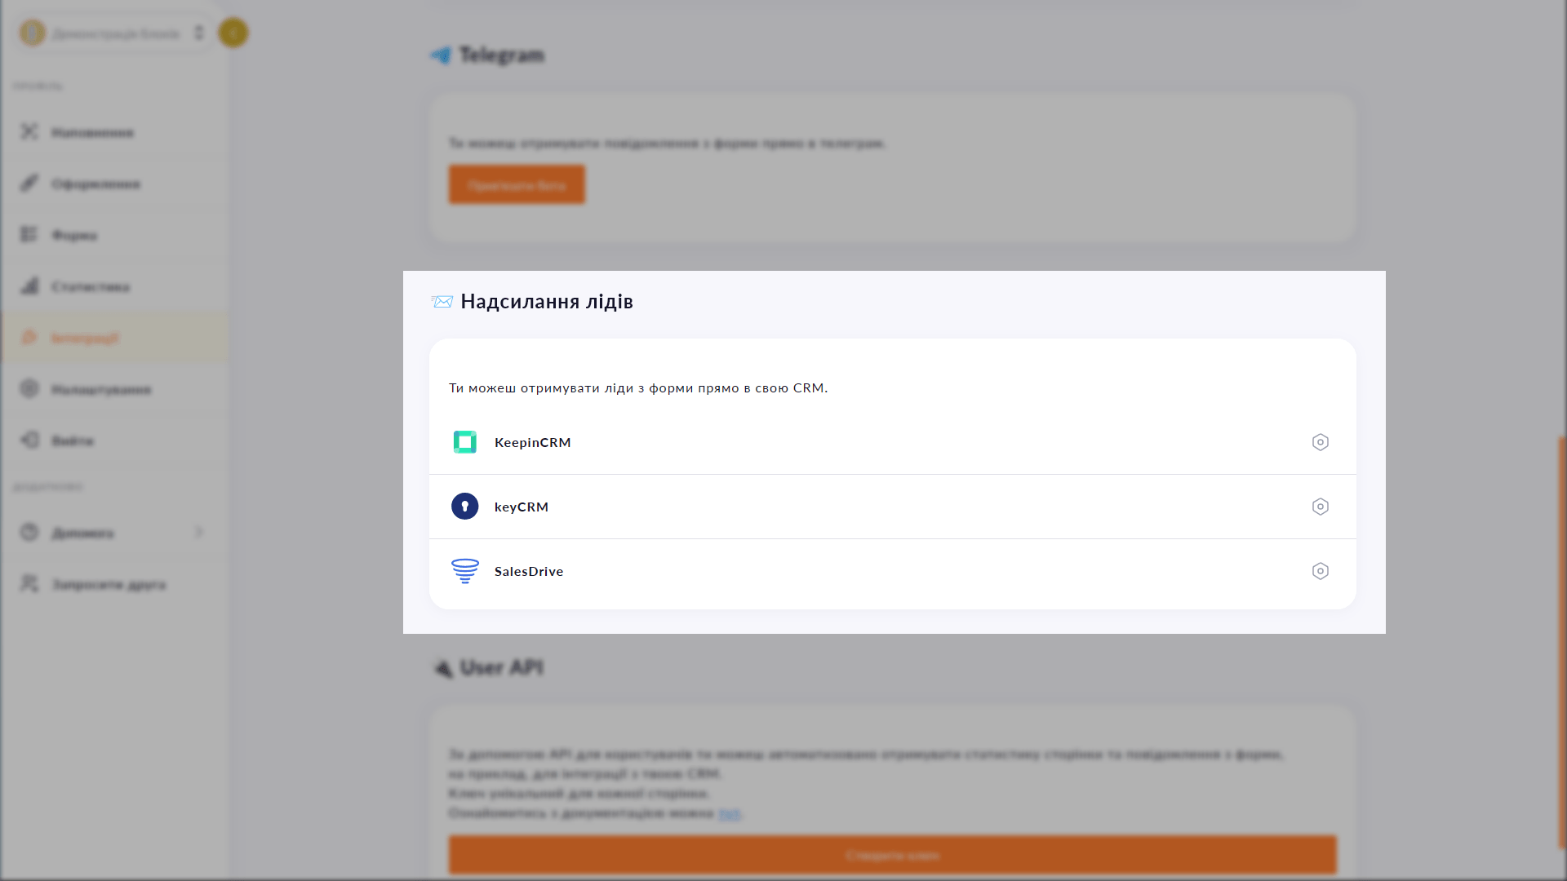Click the Наповнення crossed-tools icon
1567x881 pixels.
[x=29, y=131]
